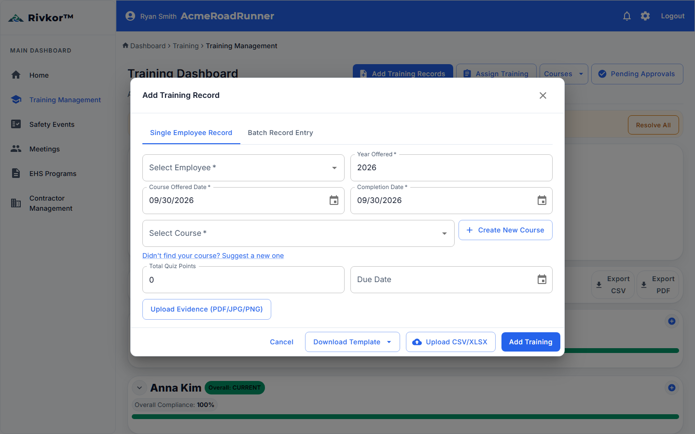Open notifications bell icon

tap(627, 16)
